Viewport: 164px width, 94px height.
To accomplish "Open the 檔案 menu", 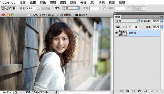I will pyautogui.click(x=23, y=3).
